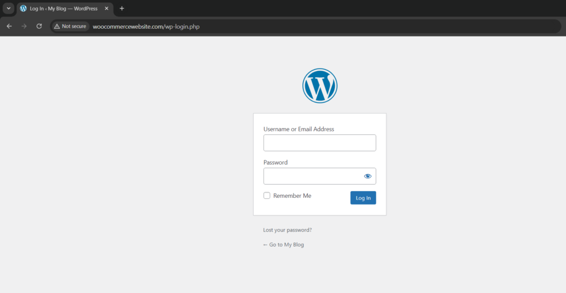Click the Password label text

coord(275,163)
